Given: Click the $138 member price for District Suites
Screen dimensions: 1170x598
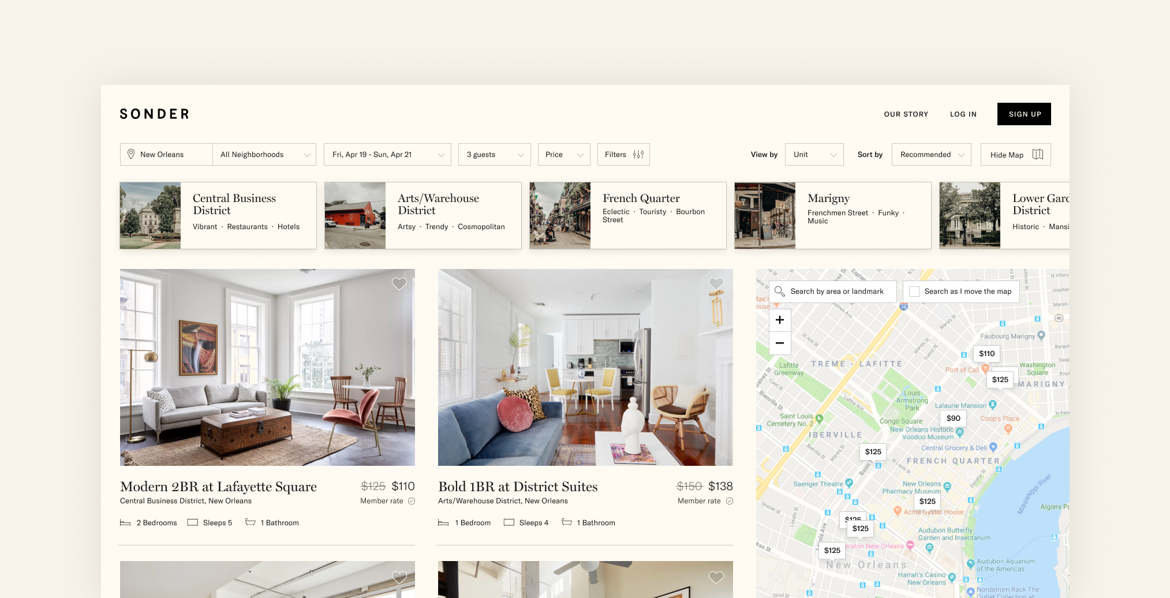Looking at the screenshot, I should pyautogui.click(x=720, y=487).
